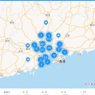Tap the bus marker above 肇庆

[x=28, y=46]
